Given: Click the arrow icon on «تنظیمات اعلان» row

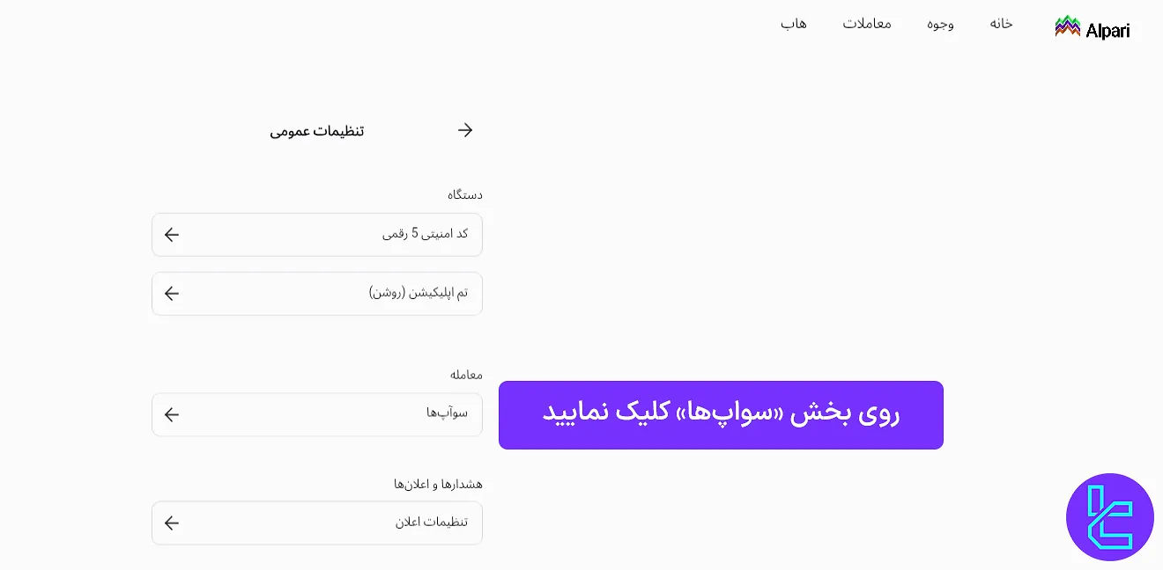Looking at the screenshot, I should point(172,522).
